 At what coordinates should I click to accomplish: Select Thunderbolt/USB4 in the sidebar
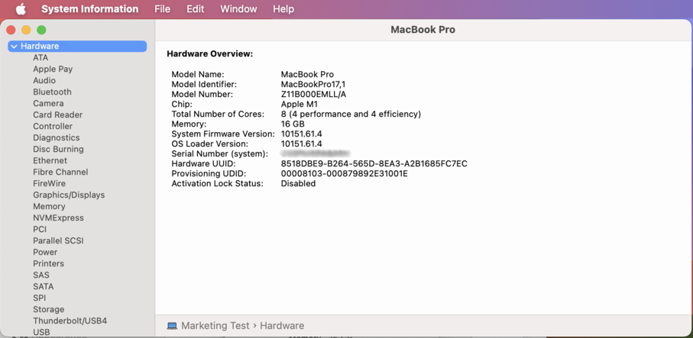coord(70,320)
